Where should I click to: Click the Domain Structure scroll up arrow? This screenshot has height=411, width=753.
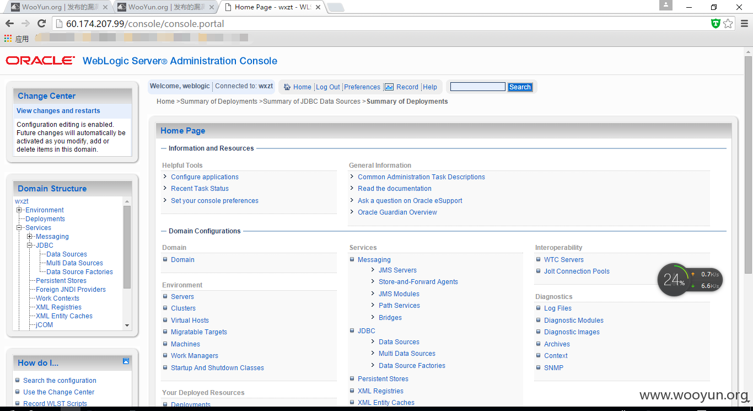click(x=127, y=201)
